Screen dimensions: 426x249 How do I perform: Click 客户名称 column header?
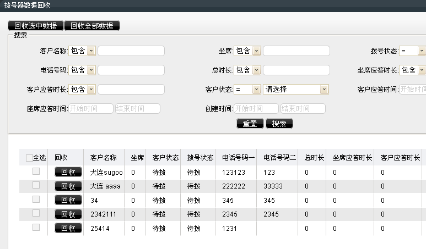(103, 157)
